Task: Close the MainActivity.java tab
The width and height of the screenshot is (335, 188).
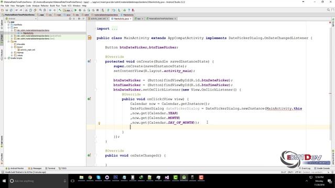Action: (x=130, y=19)
